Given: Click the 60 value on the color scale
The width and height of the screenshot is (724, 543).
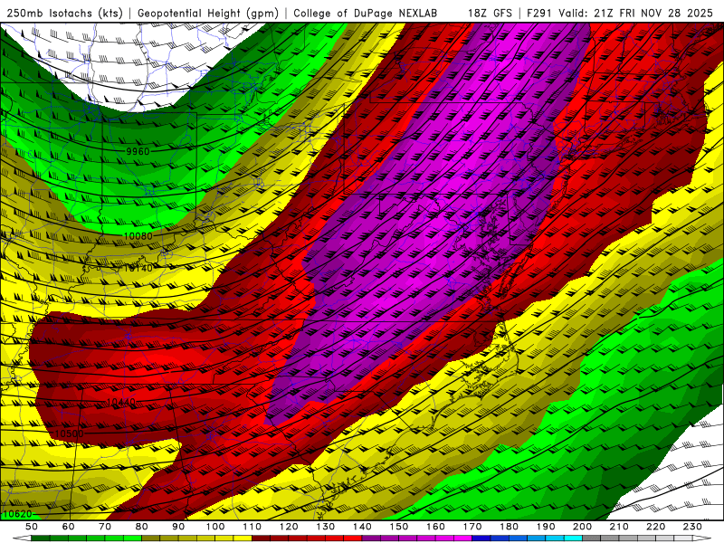Looking at the screenshot, I should click(x=69, y=527).
